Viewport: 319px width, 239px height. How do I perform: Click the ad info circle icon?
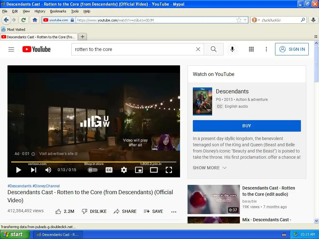tap(33, 154)
